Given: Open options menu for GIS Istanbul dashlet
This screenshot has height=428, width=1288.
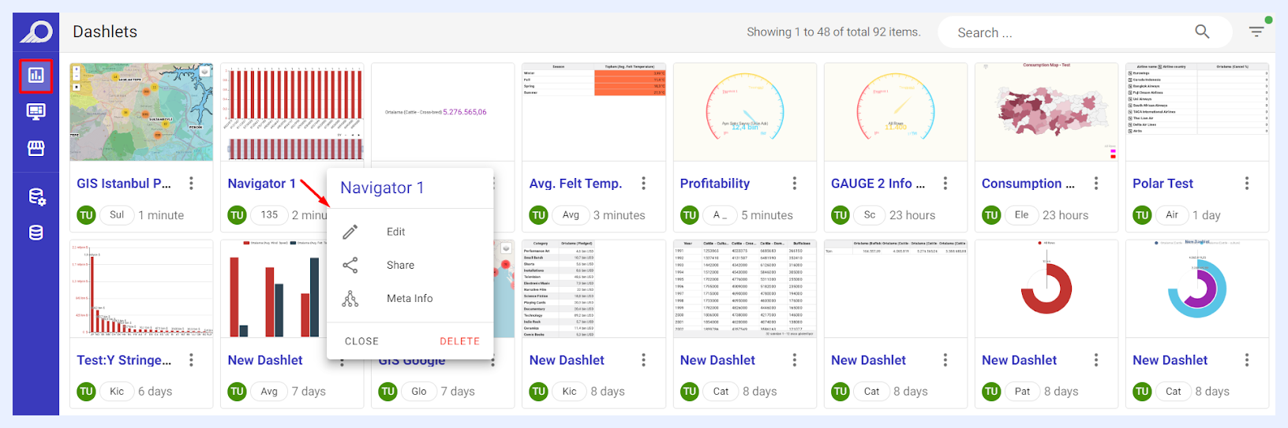Looking at the screenshot, I should [x=192, y=183].
